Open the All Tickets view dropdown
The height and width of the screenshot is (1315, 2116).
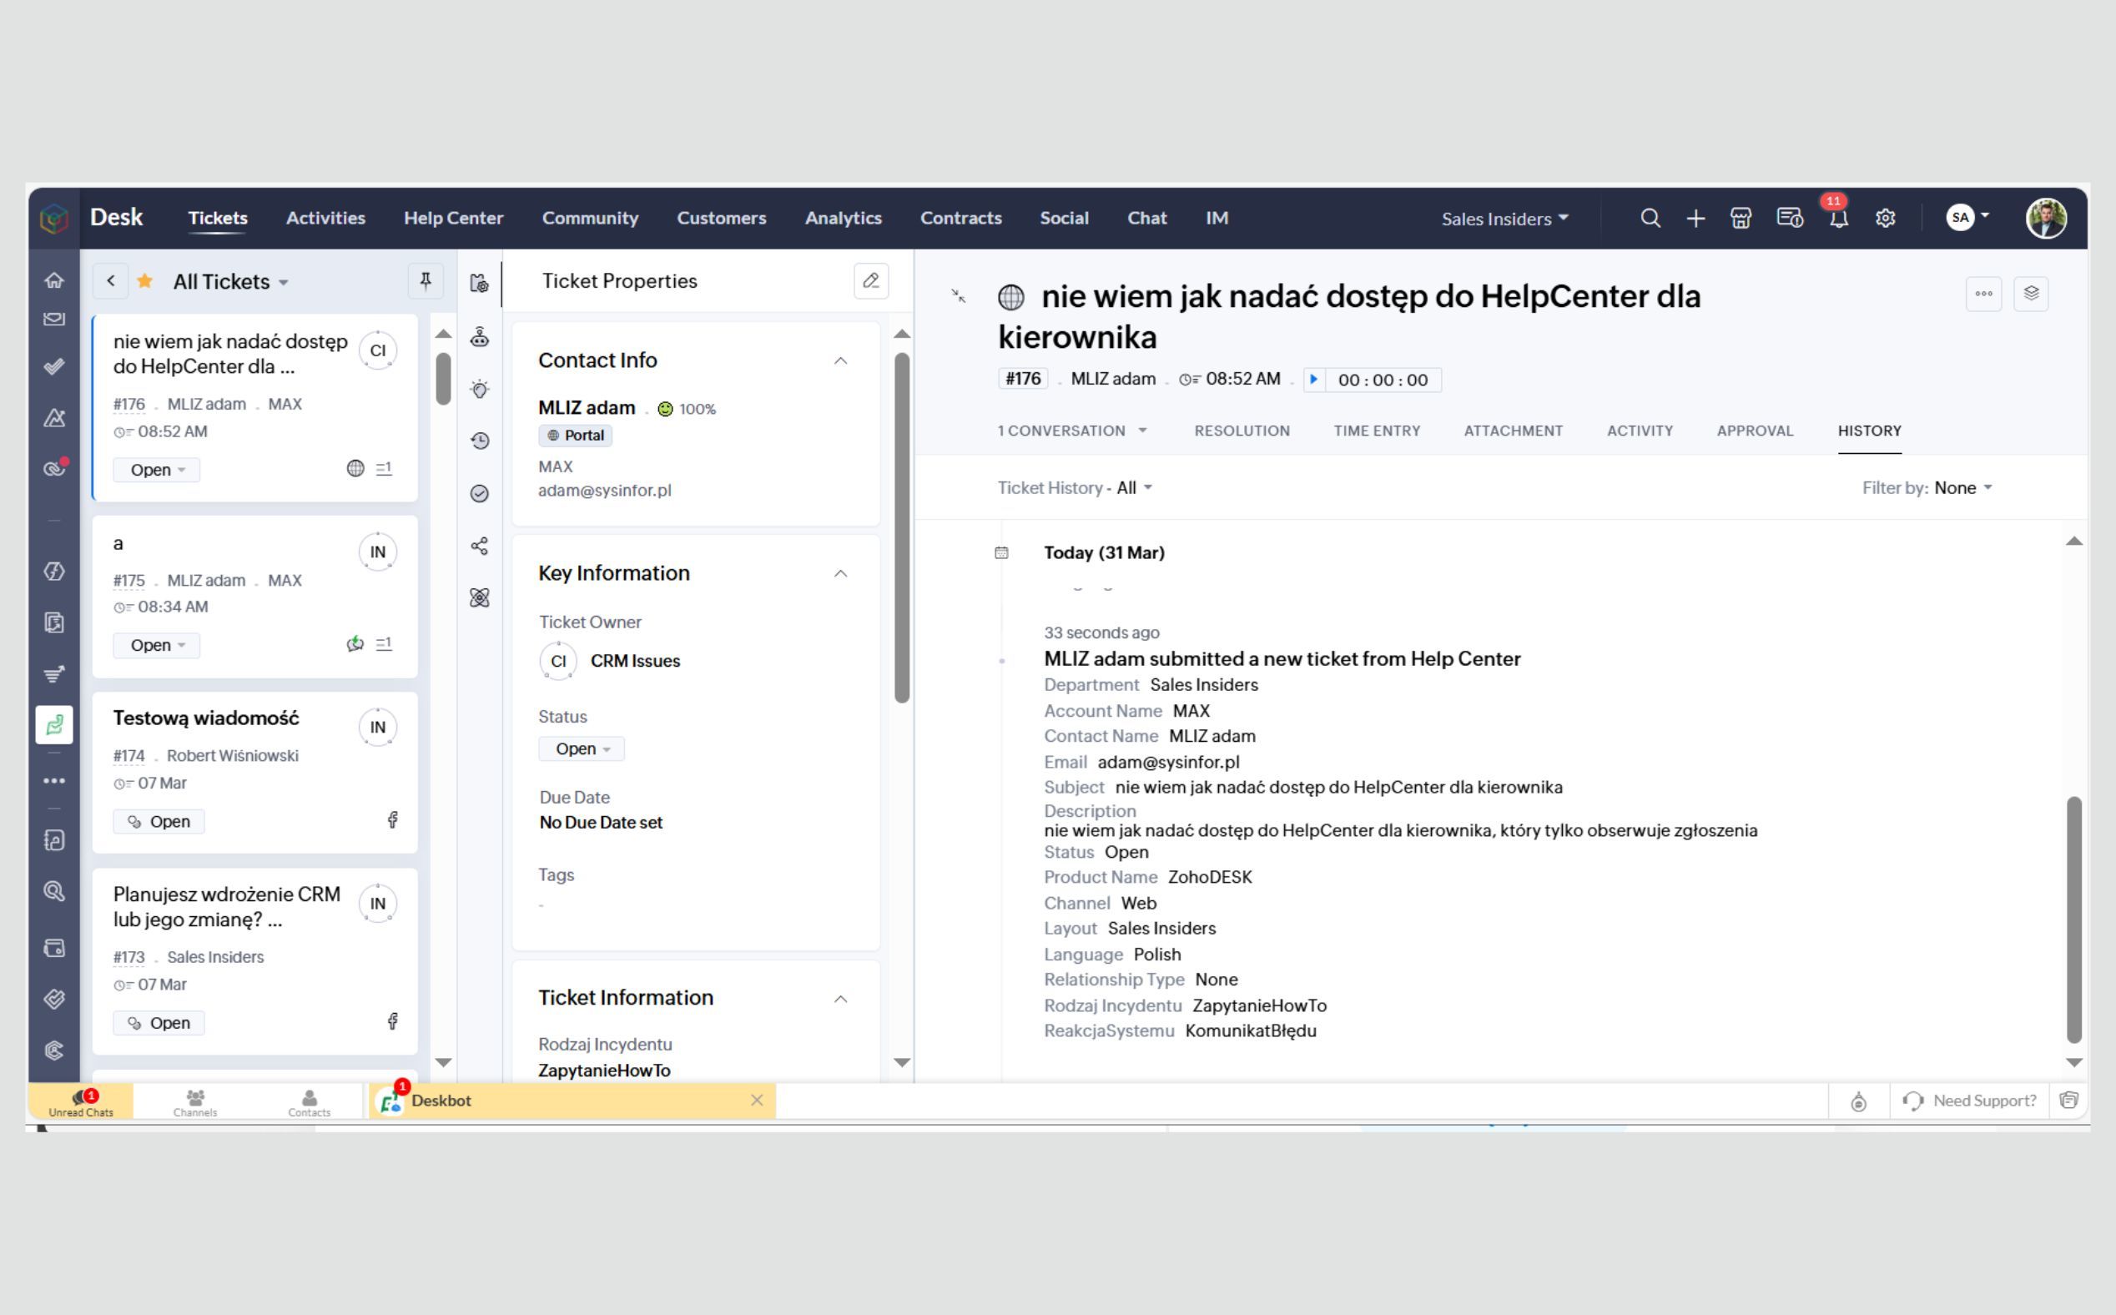coord(230,282)
